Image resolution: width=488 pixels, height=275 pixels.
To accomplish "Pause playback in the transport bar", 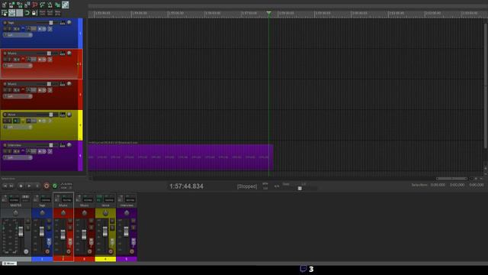I will pyautogui.click(x=37, y=186).
